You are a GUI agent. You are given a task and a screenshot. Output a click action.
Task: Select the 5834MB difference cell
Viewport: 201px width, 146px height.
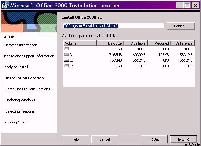click(186, 55)
